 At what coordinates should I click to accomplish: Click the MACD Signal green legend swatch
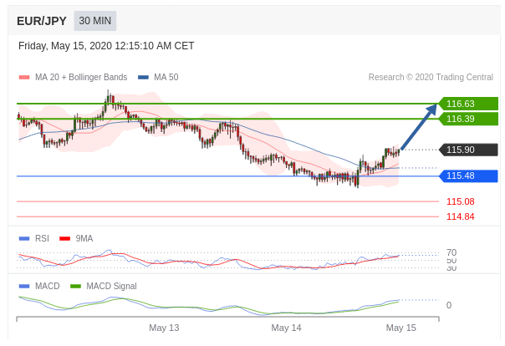(75, 287)
